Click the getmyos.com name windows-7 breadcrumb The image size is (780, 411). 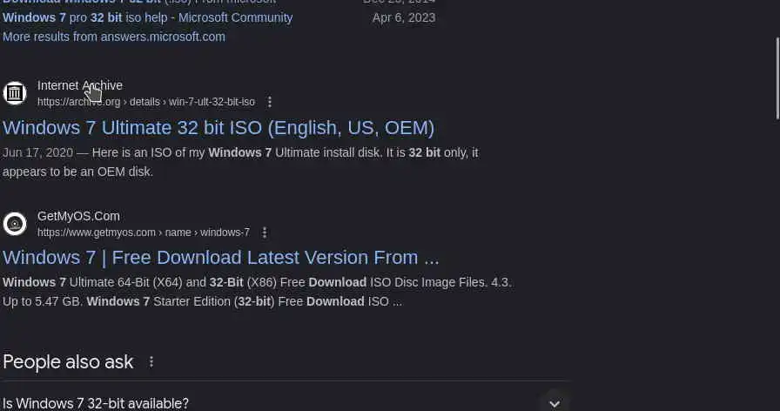tap(144, 232)
